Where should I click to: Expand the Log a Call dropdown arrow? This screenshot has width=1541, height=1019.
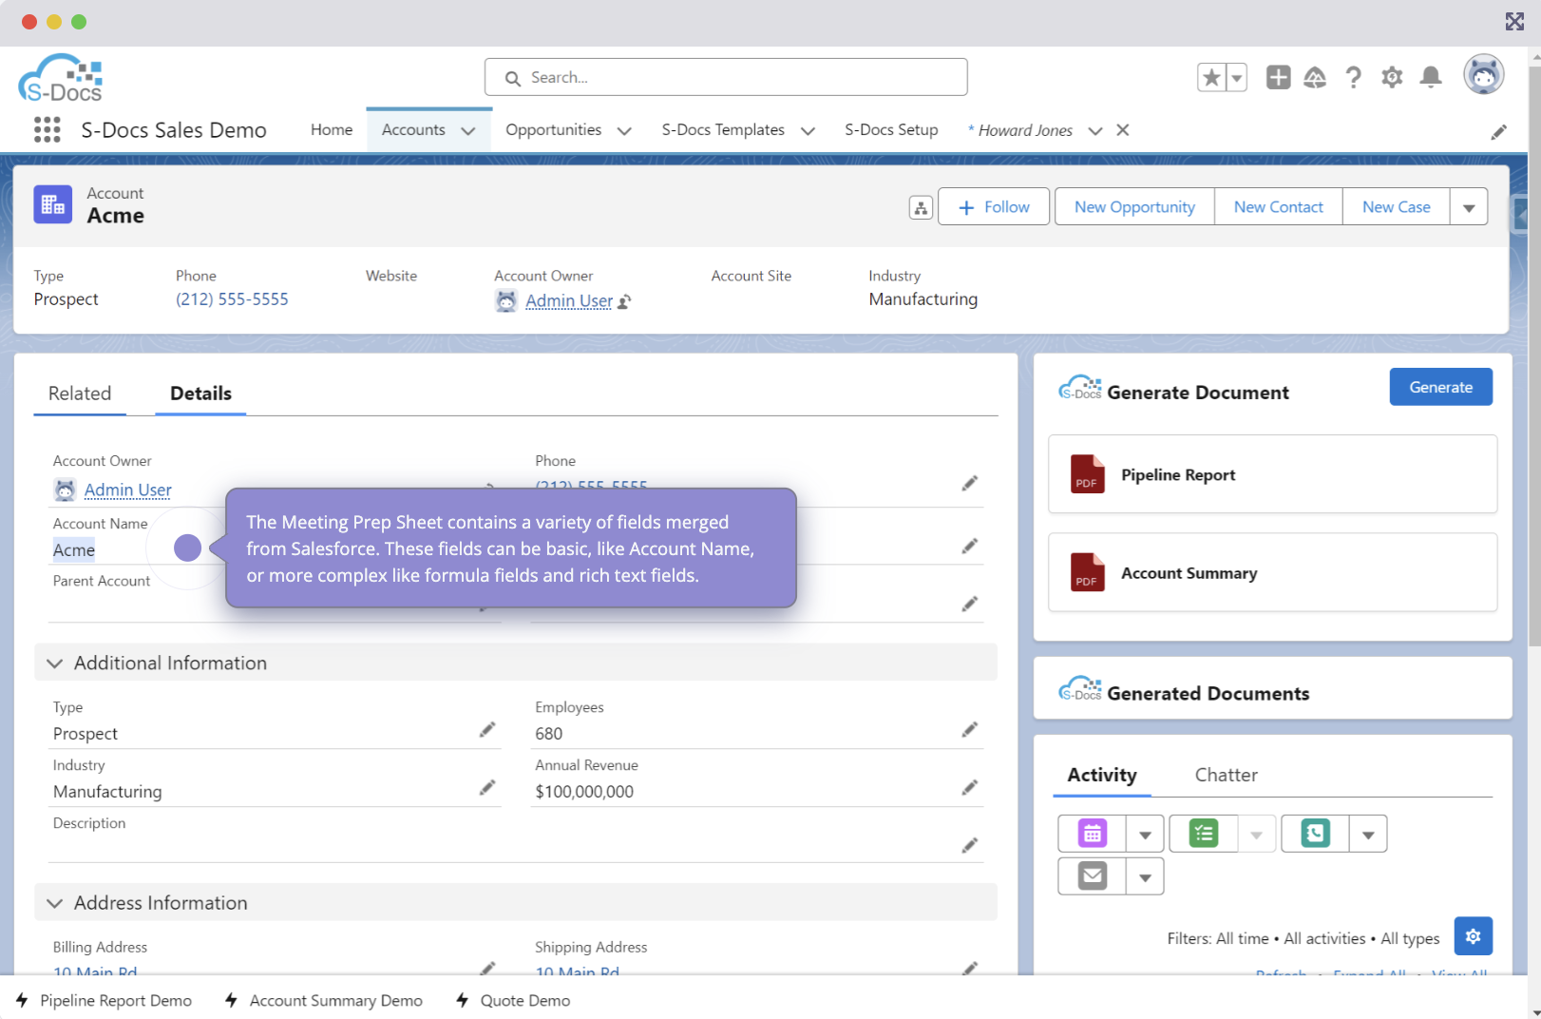[x=1368, y=835]
